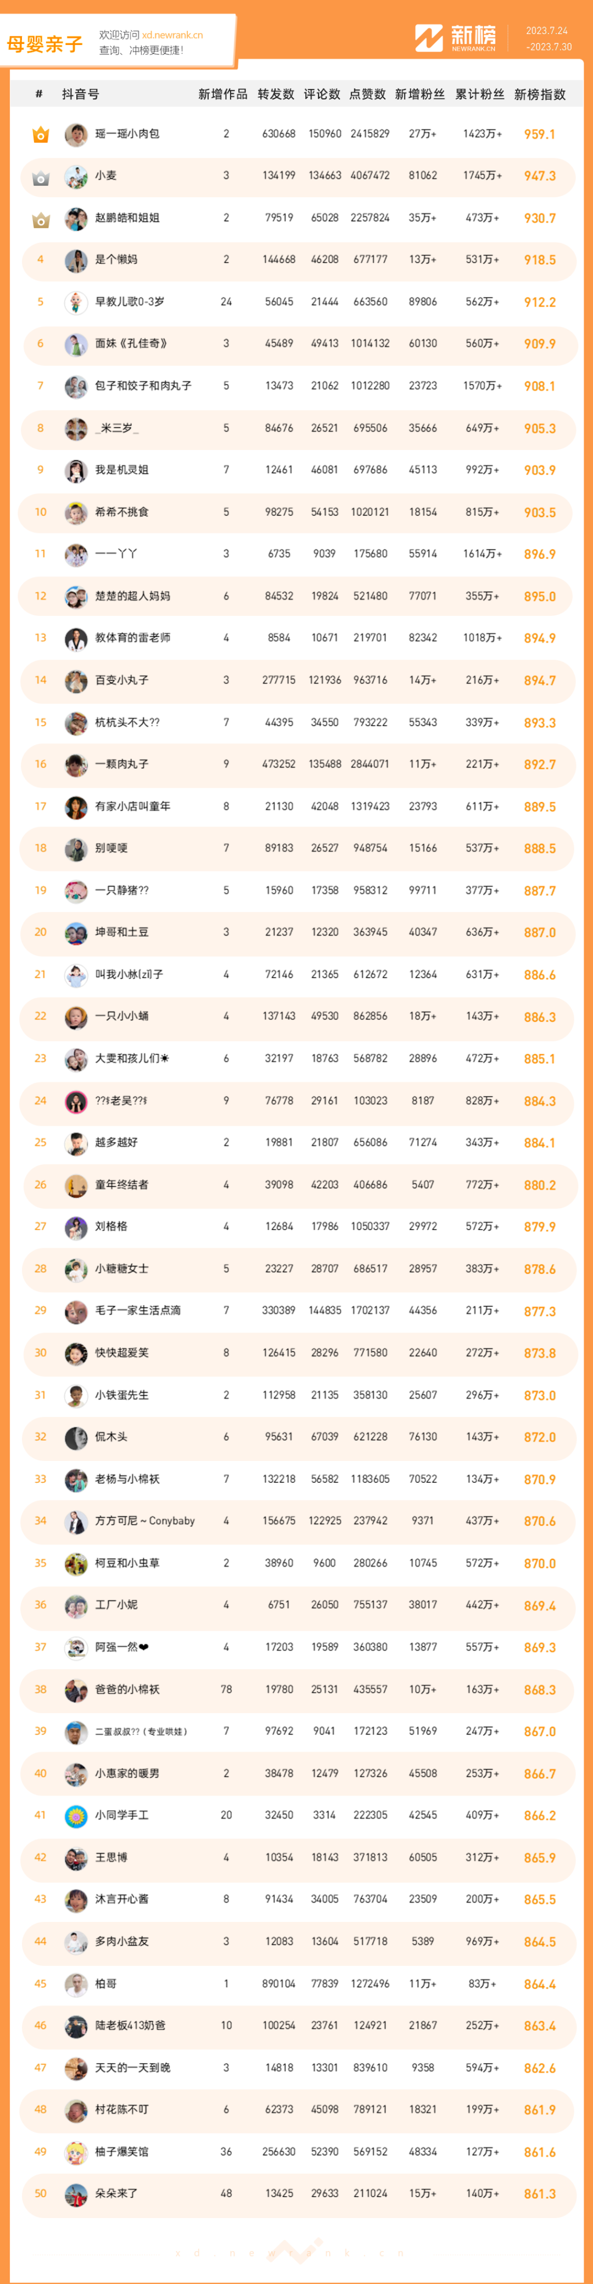Click avatar of 希希不挑食
This screenshot has height=2284, width=593.
(76, 513)
